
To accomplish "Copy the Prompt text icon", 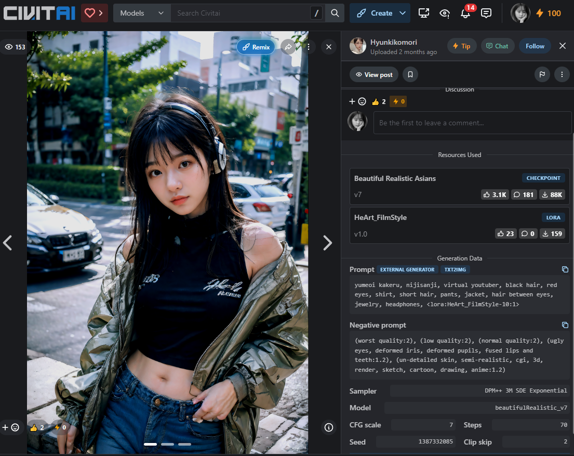I will (565, 269).
